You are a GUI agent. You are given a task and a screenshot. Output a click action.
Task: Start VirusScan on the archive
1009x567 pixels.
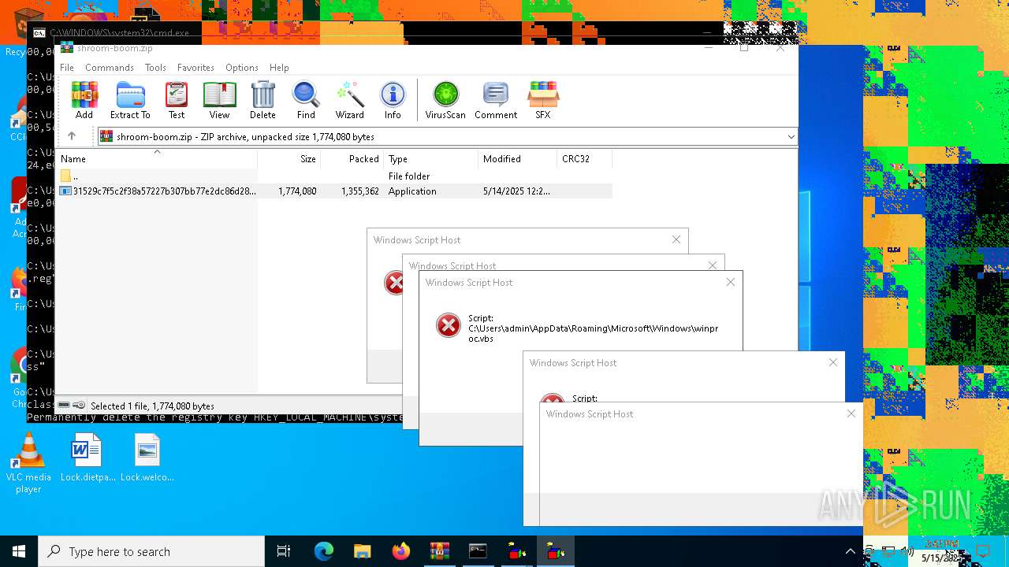tap(445, 100)
